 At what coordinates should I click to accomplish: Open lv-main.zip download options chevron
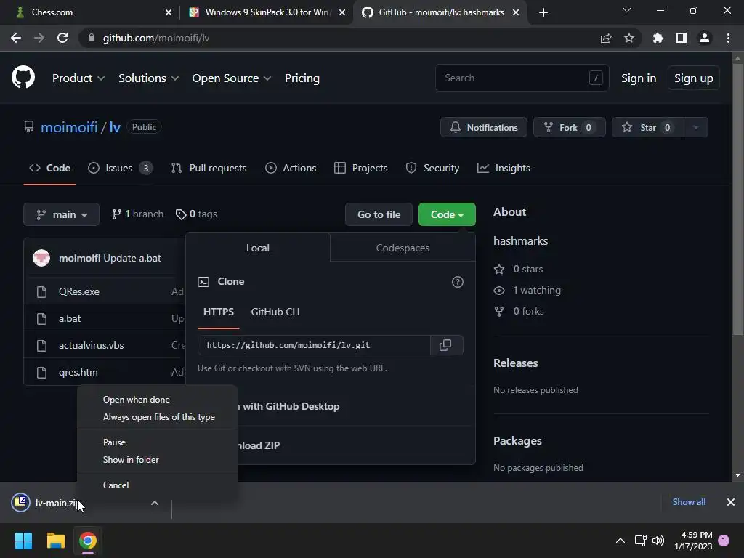pyautogui.click(x=155, y=503)
